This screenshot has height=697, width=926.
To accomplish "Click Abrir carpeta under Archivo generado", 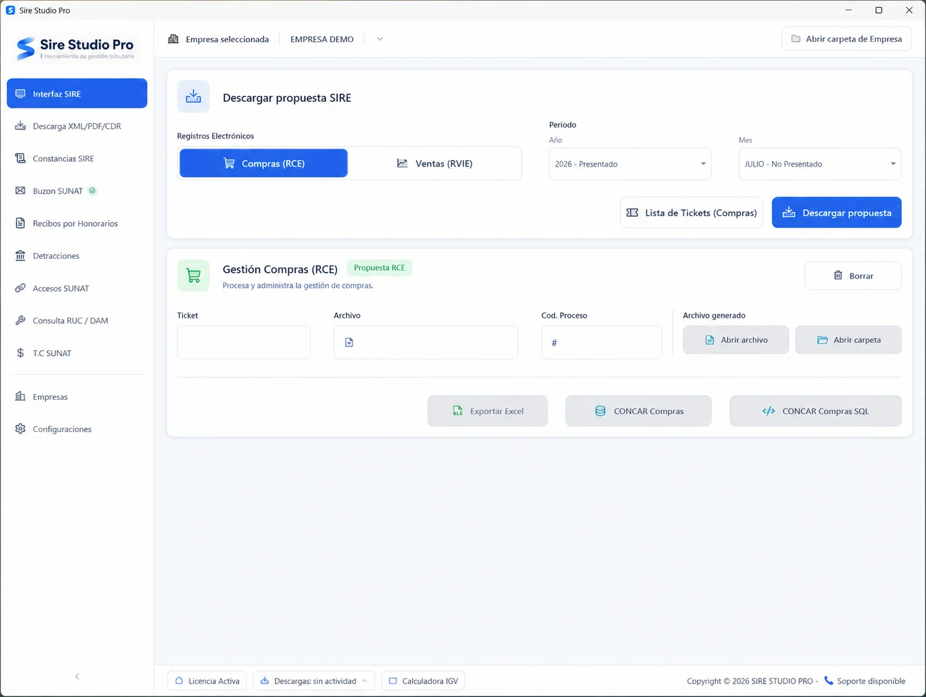I will (x=848, y=340).
